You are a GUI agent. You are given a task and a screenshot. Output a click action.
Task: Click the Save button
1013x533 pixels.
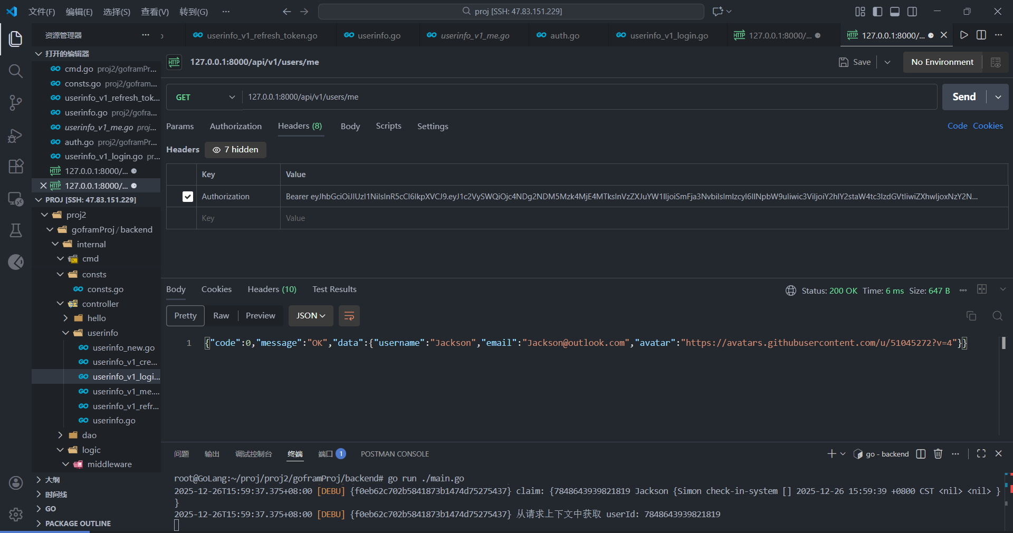coord(855,62)
